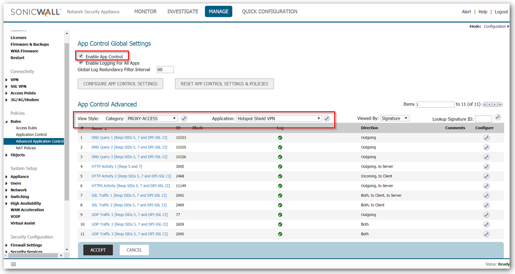The height and width of the screenshot is (274, 515).
Task: Select the MANAGE tab
Action: [218, 12]
